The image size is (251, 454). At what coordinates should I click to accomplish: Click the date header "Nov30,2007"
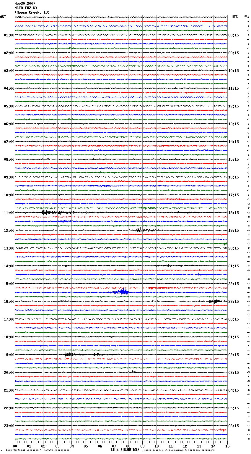pyautogui.click(x=25, y=4)
